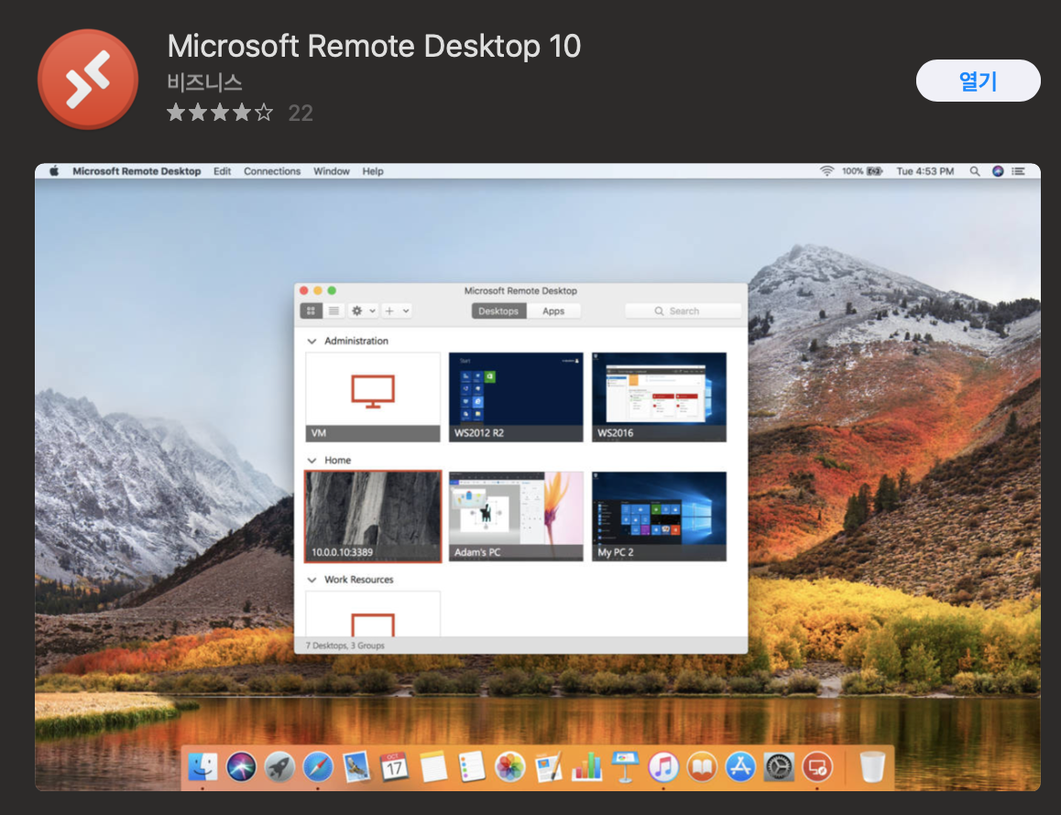Open the Window menu
The width and height of the screenshot is (1061, 815).
[x=332, y=171]
